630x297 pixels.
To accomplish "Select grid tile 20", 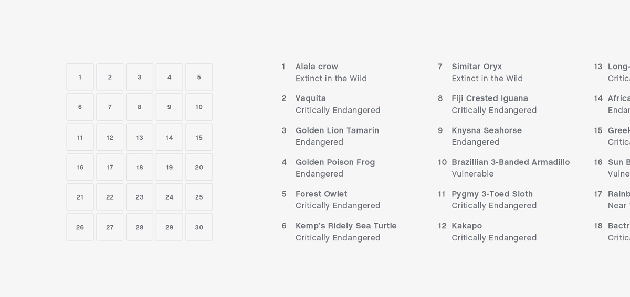I will click(199, 167).
